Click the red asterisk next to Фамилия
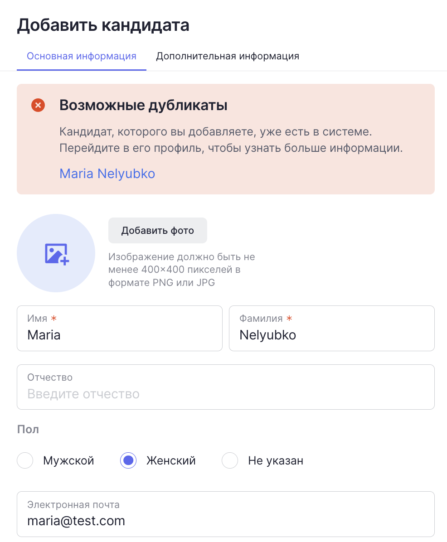Screen dimensions: 447x542 click(289, 318)
